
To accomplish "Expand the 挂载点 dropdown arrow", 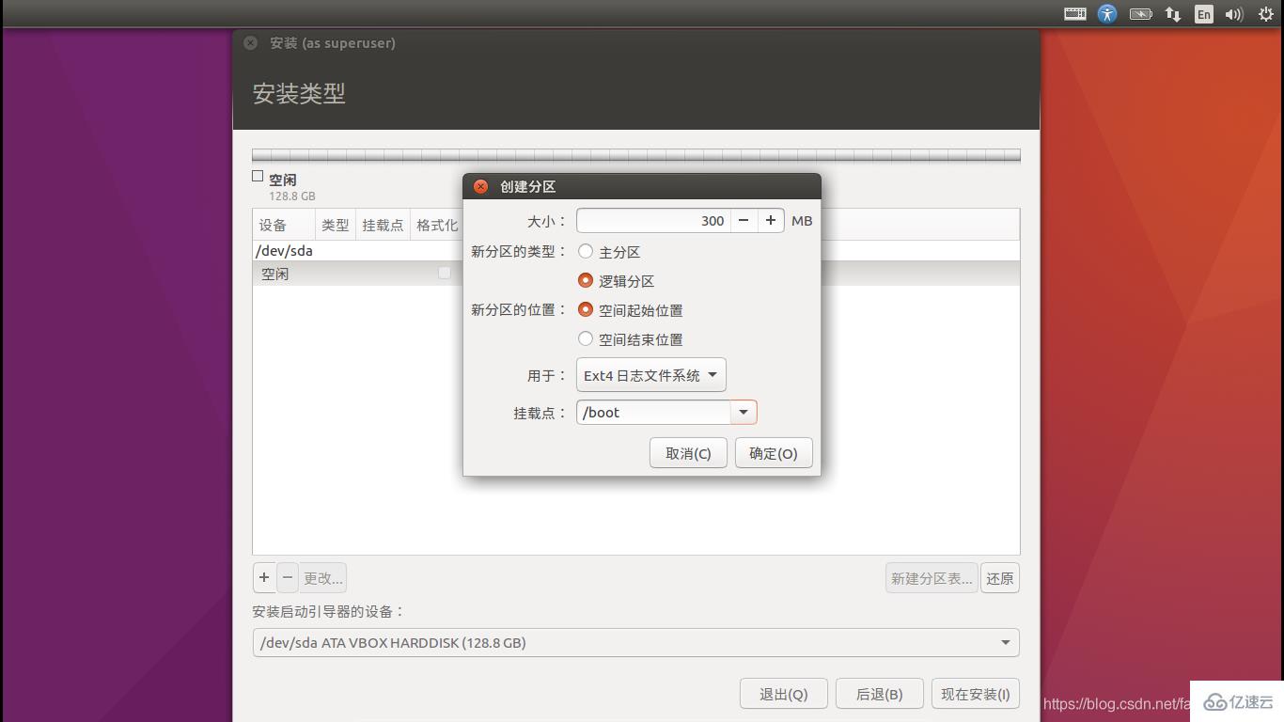I will 744,412.
